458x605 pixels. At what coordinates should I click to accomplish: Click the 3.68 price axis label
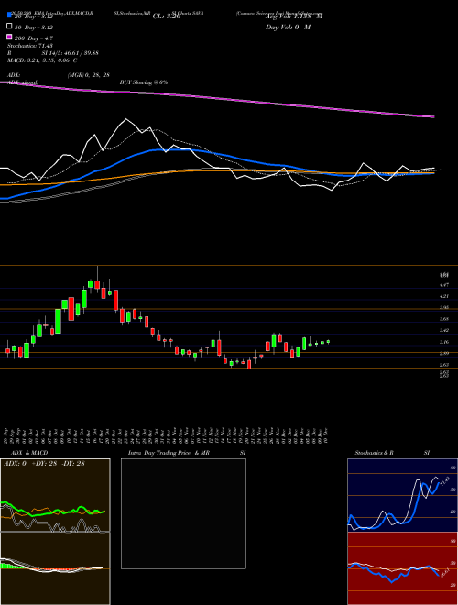pos(444,319)
